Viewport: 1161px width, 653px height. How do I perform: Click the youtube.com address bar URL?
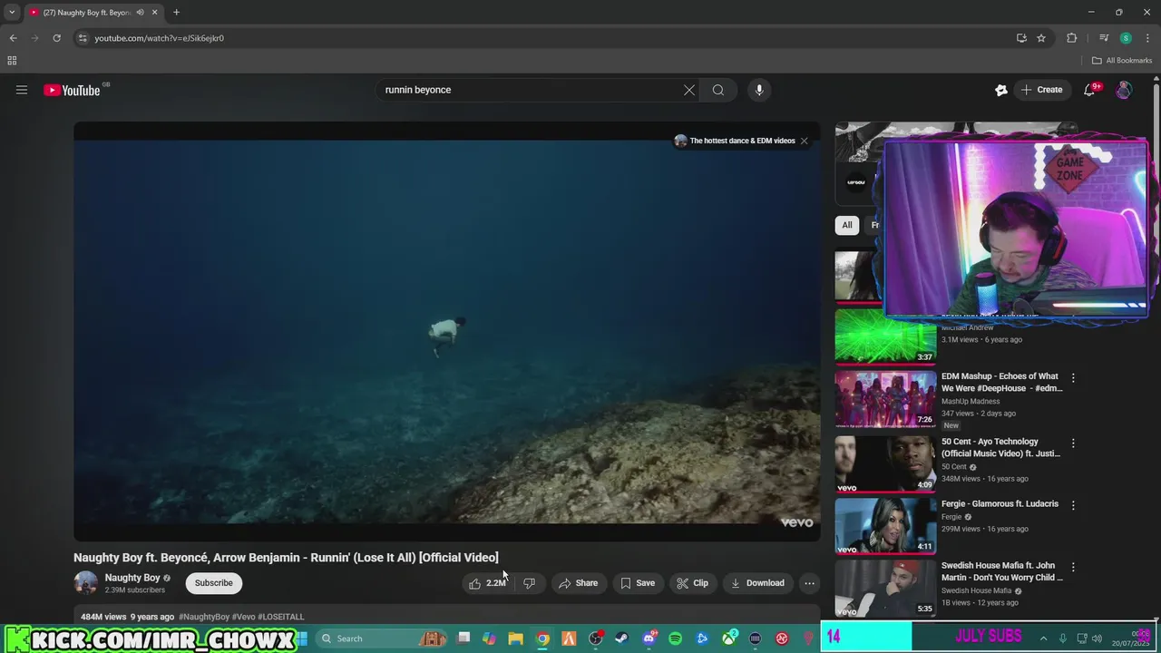tap(160, 38)
